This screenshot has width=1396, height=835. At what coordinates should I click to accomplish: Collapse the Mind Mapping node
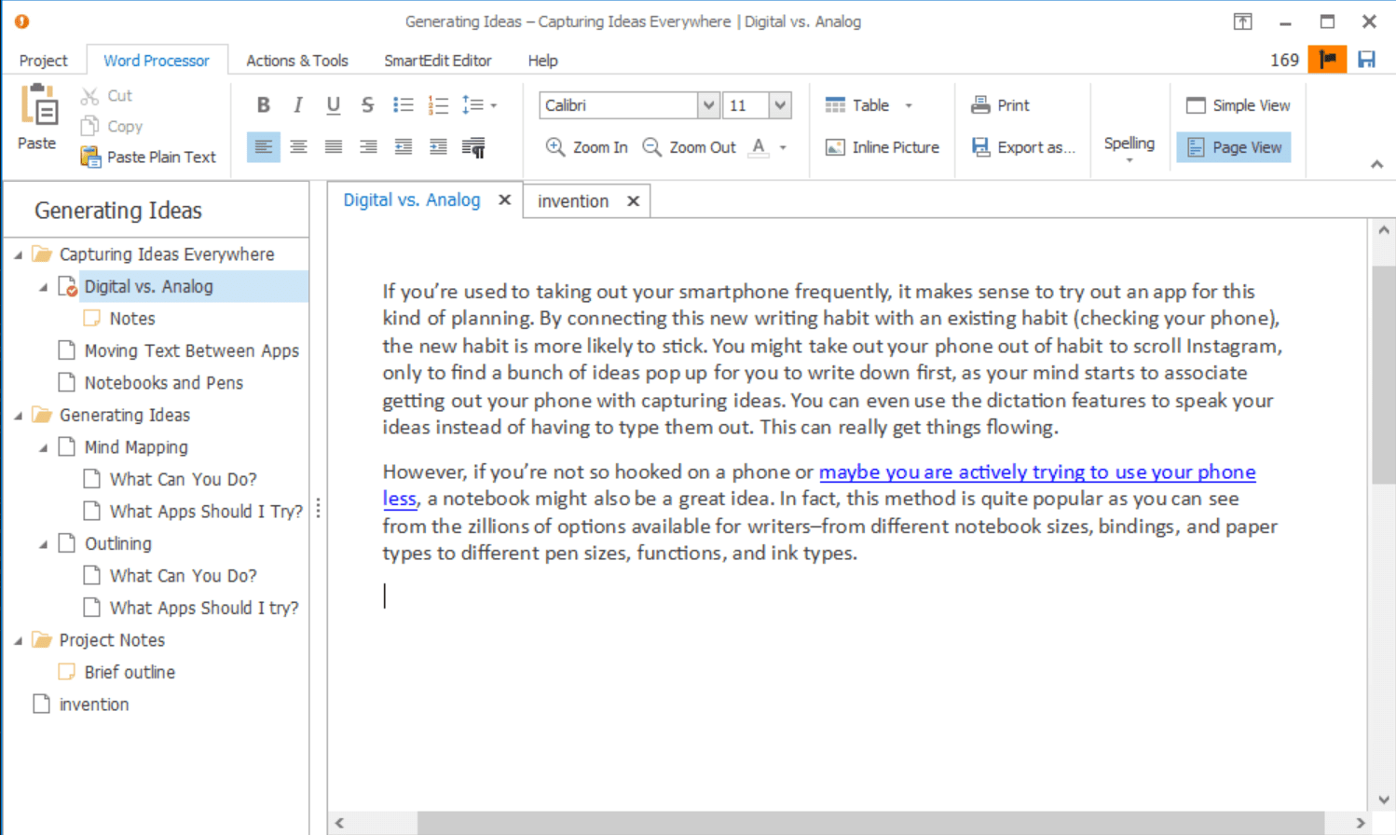[43, 448]
